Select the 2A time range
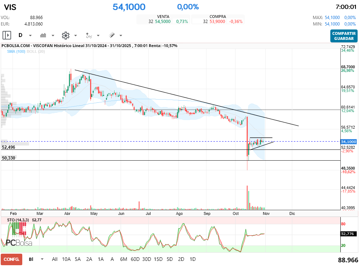This screenshot has height=267, width=363. [x=89, y=259]
